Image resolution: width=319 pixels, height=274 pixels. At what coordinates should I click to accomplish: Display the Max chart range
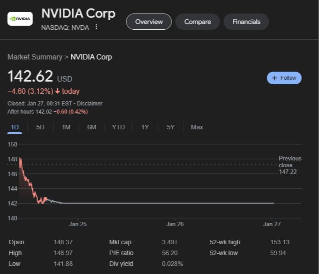(x=197, y=127)
